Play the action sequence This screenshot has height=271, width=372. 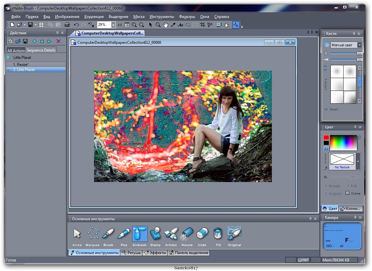(49, 41)
